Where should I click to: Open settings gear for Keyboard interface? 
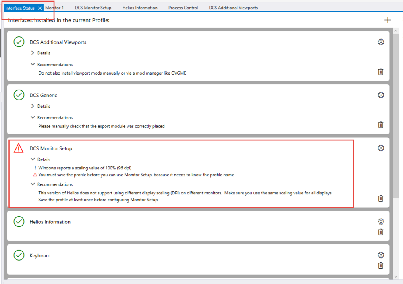point(381,255)
